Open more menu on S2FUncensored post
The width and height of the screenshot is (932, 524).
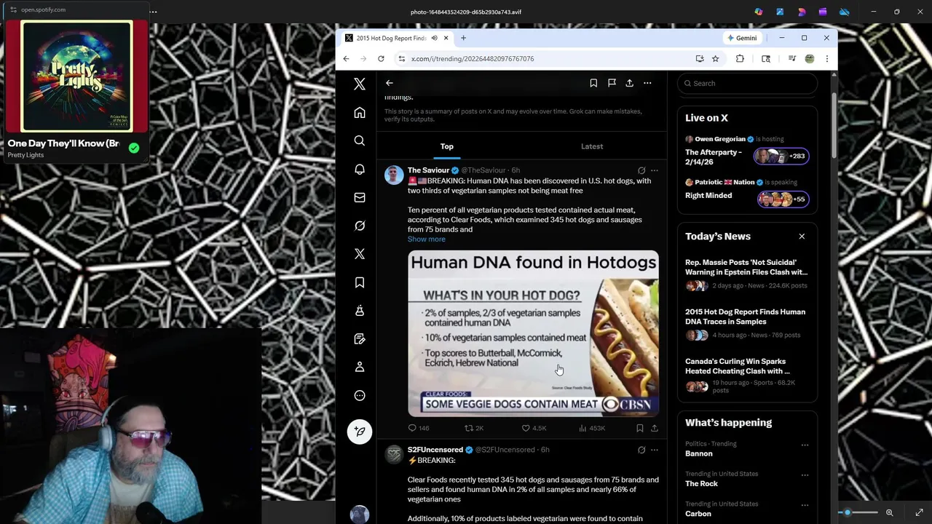pos(655,450)
